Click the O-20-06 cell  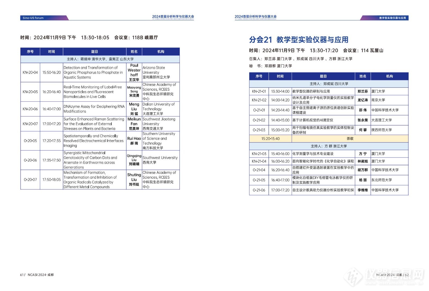(30, 160)
